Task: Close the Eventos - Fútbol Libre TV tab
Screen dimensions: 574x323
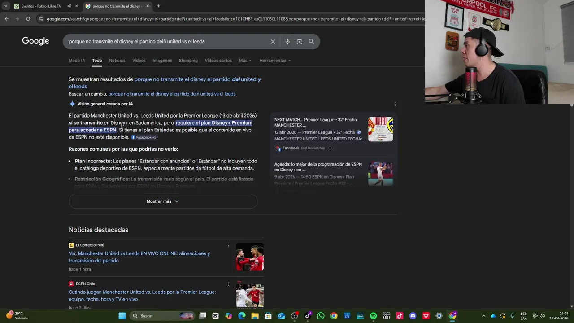Action: click(x=77, y=6)
